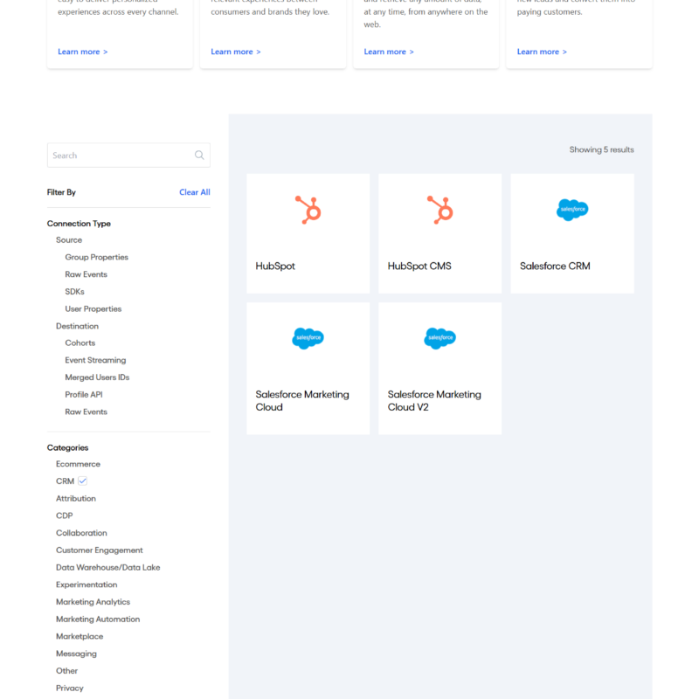The height and width of the screenshot is (699, 699).
Task: Click the last card's Learn more link
Action: tap(541, 52)
